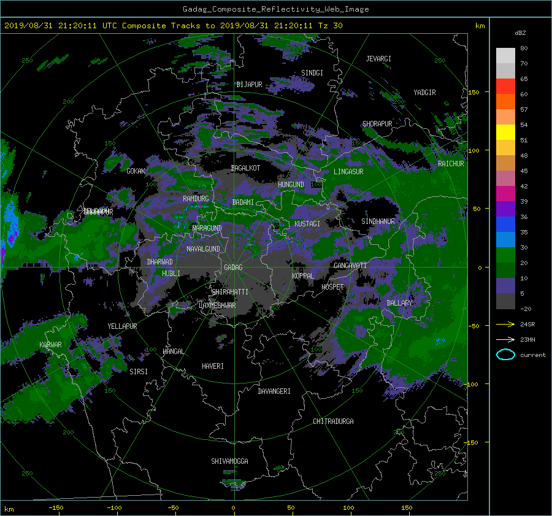552x516 pixels.
Task: Pick the dark gray swatch above -20 dBZ
Action: click(505, 301)
